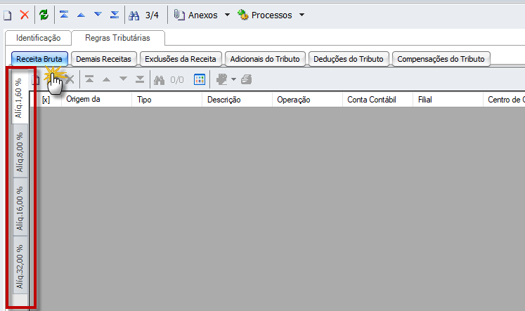Select the Alíq.32,00 % vertical tab
The image size is (525, 311).
pos(20,266)
